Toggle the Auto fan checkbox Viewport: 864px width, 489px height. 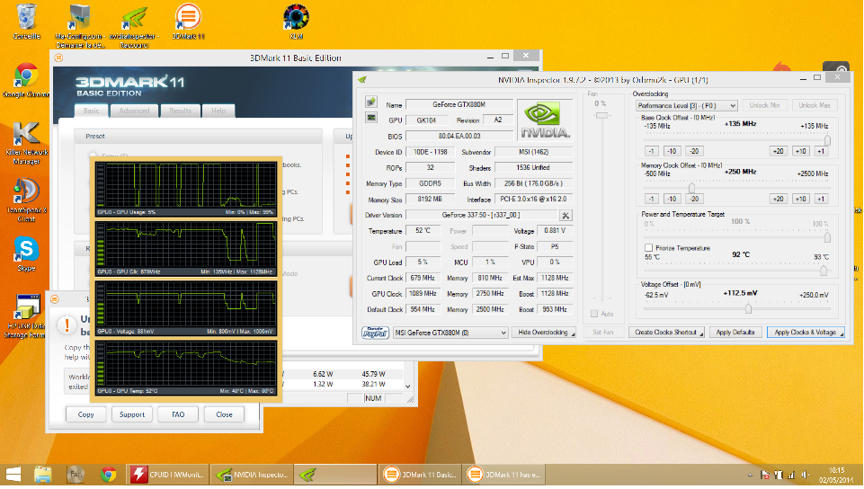tap(594, 314)
